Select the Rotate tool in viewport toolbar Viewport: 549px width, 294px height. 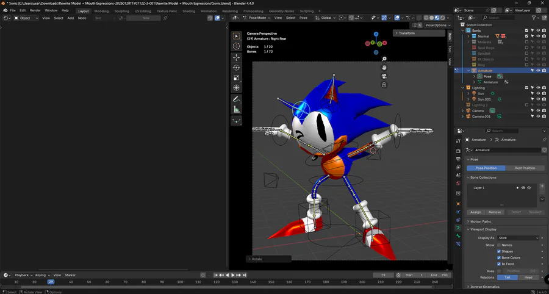click(x=237, y=68)
